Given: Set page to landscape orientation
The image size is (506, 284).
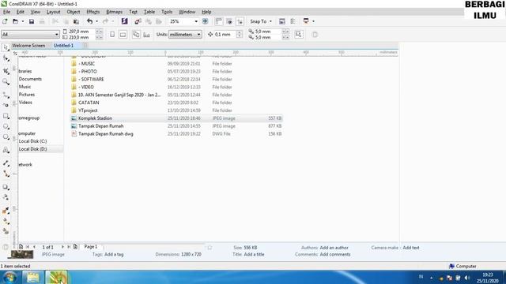Looking at the screenshot, I should click(123, 34).
